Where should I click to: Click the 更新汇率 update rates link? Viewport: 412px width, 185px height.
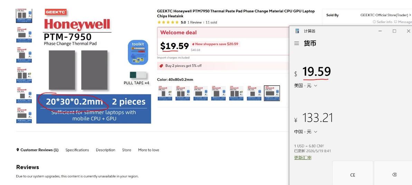(303, 158)
